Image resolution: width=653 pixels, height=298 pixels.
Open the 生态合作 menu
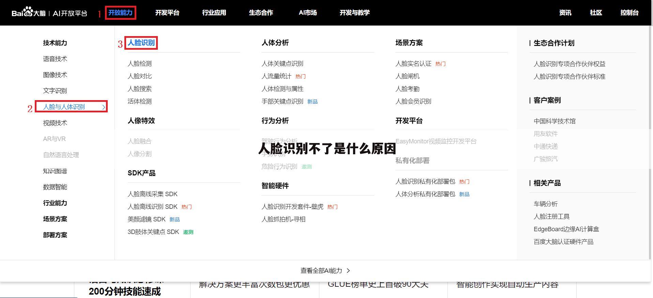tap(261, 13)
